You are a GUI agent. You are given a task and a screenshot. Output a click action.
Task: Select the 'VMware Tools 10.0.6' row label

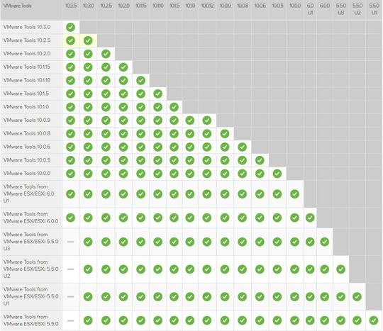coord(27,147)
